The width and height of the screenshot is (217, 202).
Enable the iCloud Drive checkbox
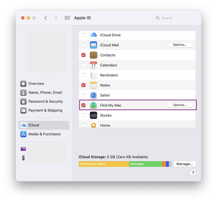(83, 35)
